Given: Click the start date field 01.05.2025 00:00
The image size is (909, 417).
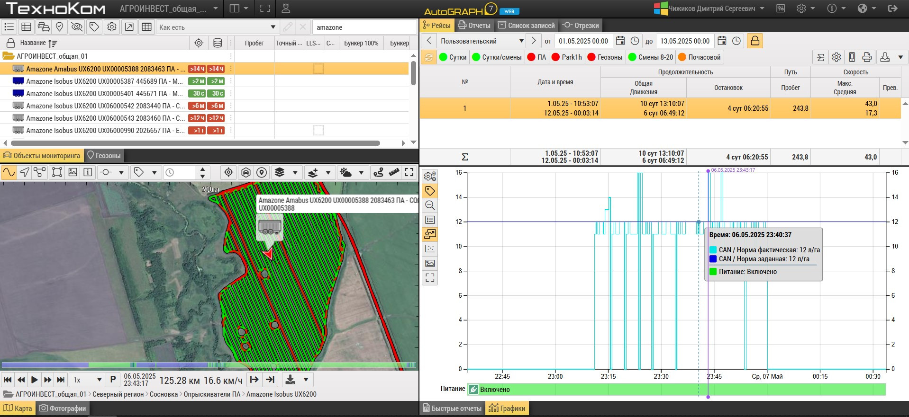Looking at the screenshot, I should point(583,41).
